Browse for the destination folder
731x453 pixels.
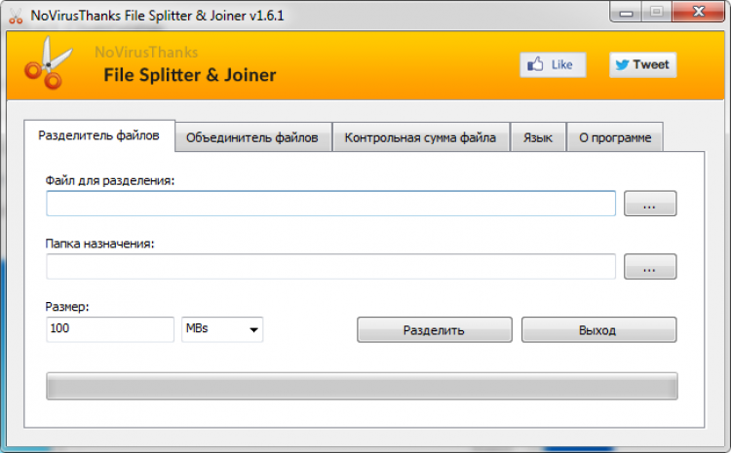pyautogui.click(x=650, y=267)
